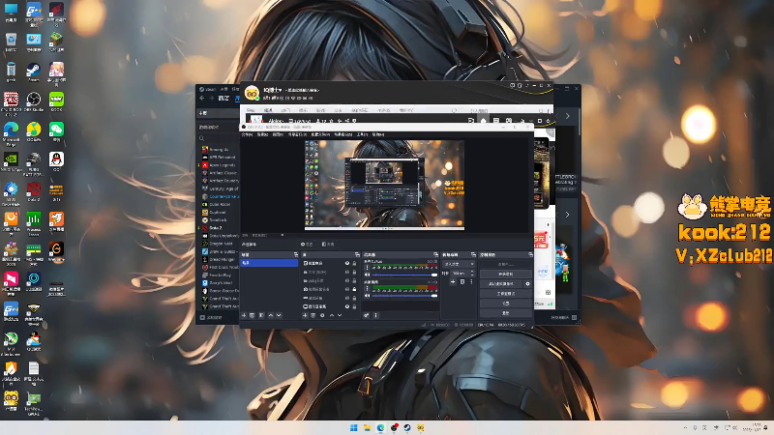Adjust the transition duration stepper

(x=472, y=274)
